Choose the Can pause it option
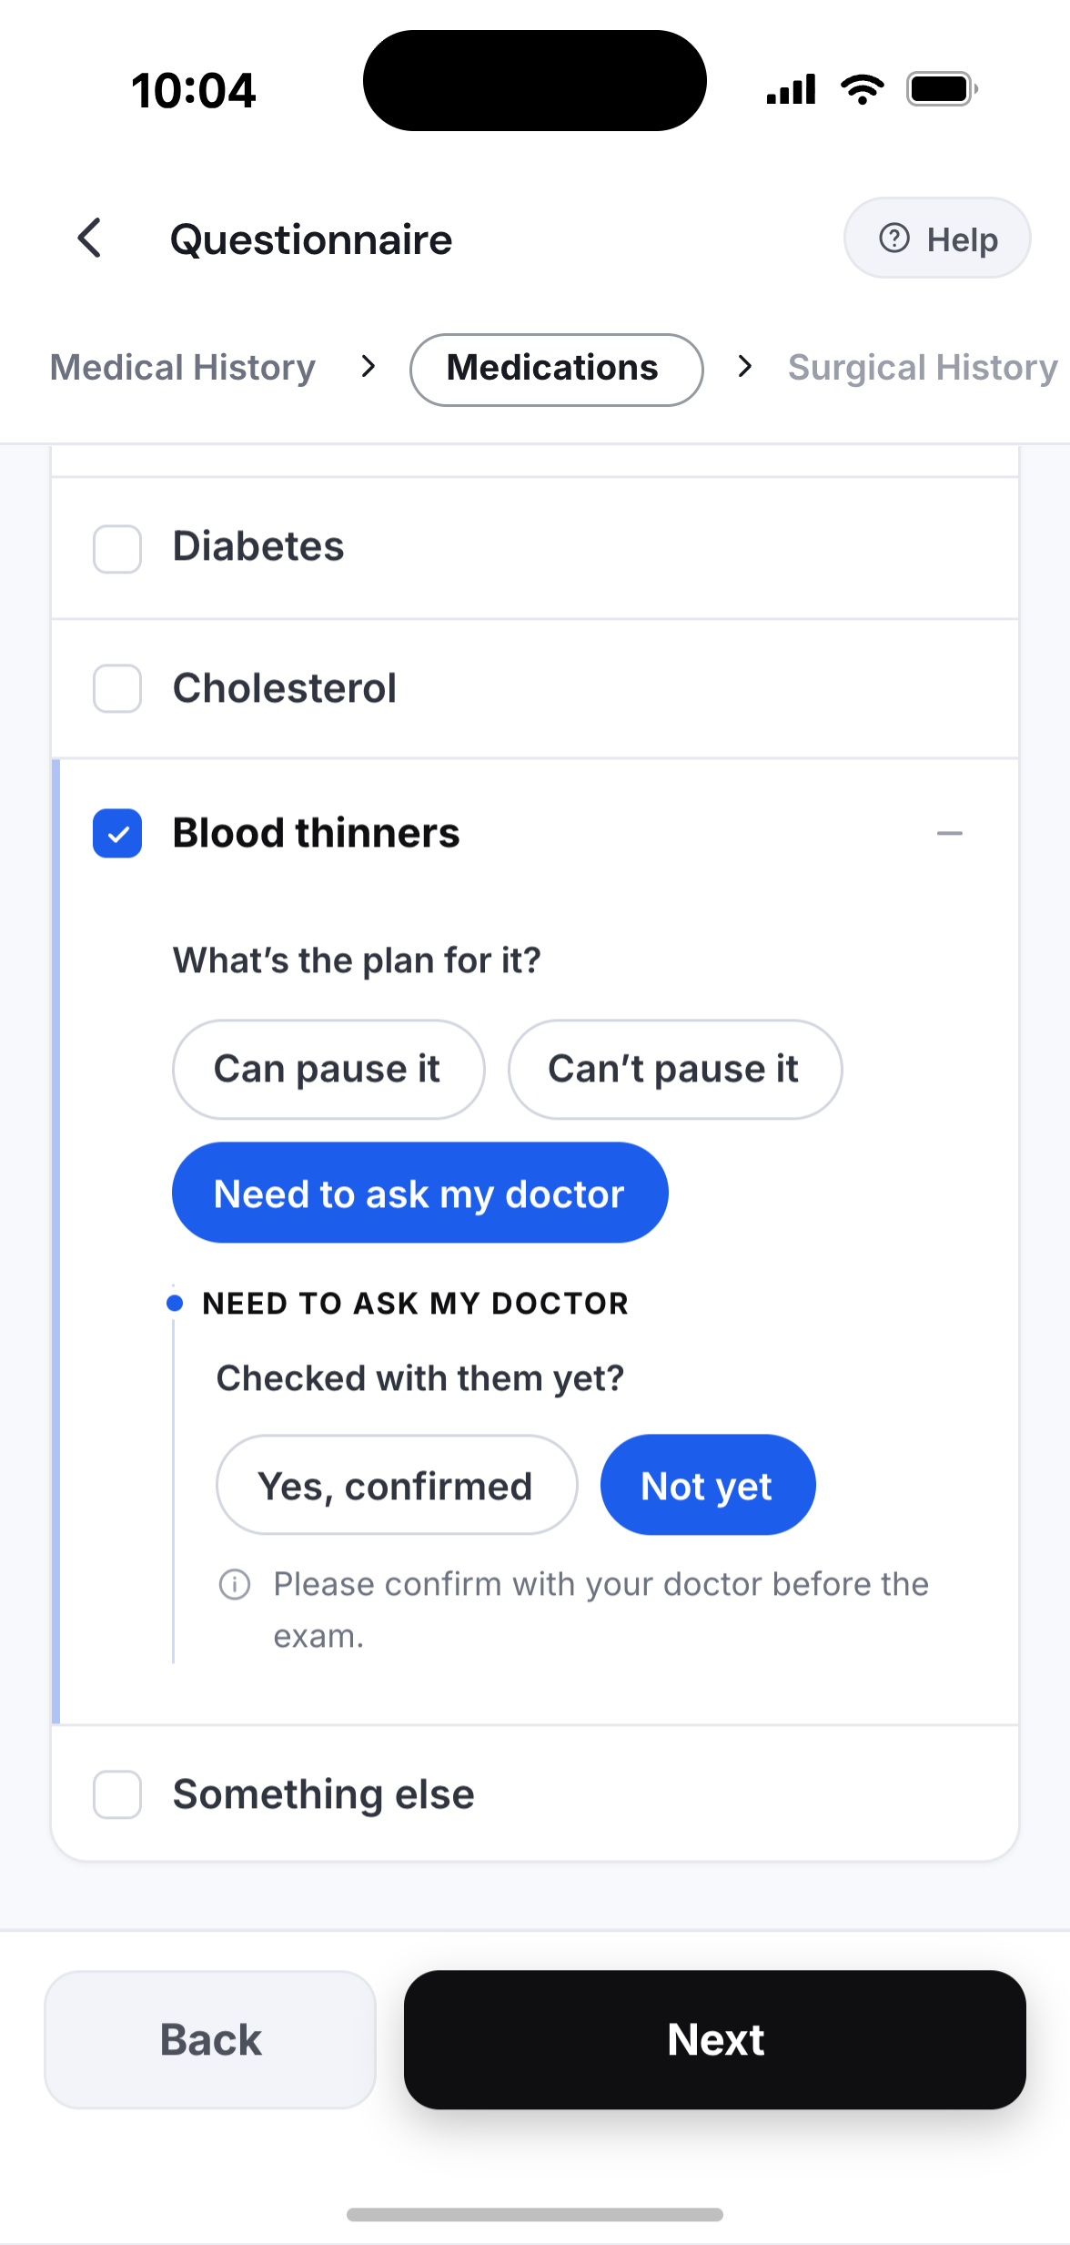The height and width of the screenshot is (2245, 1070). (x=328, y=1070)
